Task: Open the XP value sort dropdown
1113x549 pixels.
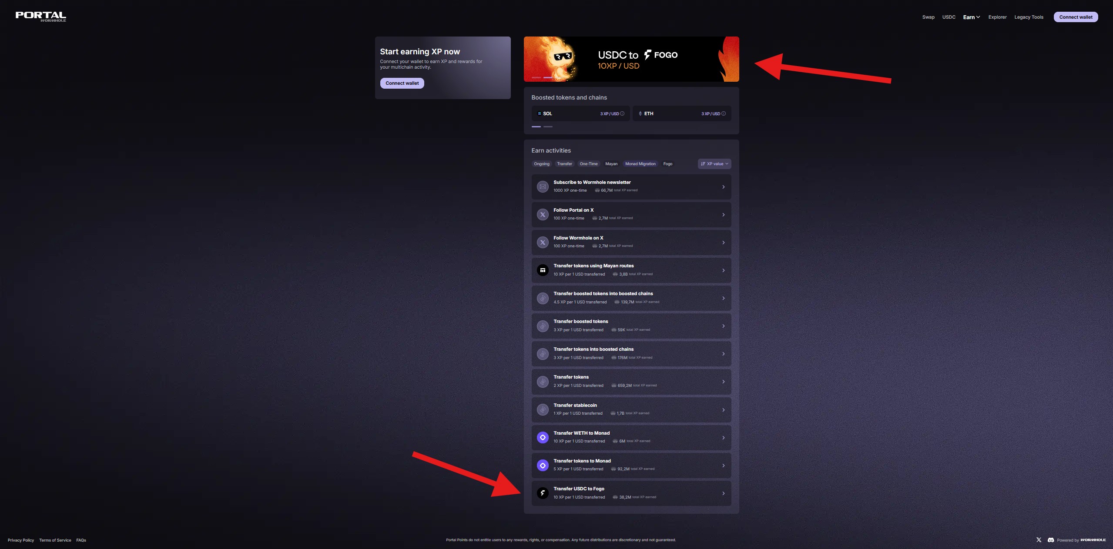Action: (x=714, y=164)
